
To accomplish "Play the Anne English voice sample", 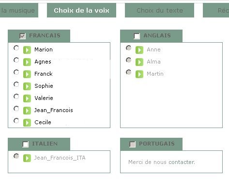I will [139, 50].
